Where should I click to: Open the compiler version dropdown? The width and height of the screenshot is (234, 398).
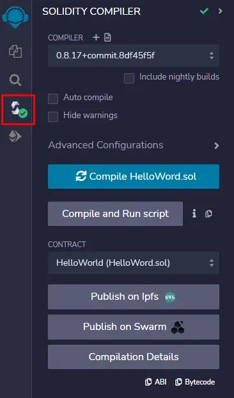pos(134,55)
